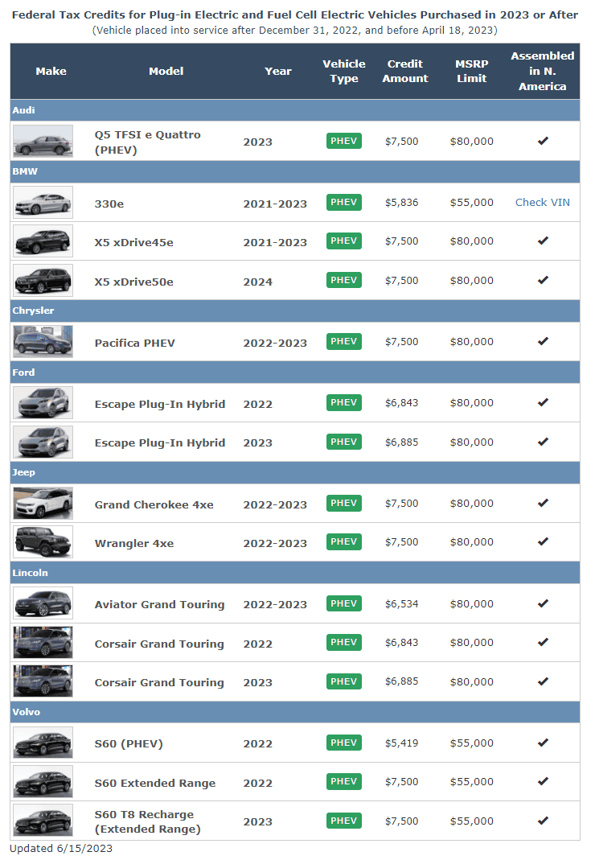Click the 330e model name
The height and width of the screenshot is (856, 595).
coord(109,204)
